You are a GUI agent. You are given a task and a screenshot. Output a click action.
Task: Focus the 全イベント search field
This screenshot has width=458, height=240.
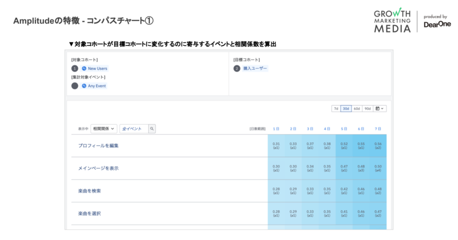tap(134, 129)
